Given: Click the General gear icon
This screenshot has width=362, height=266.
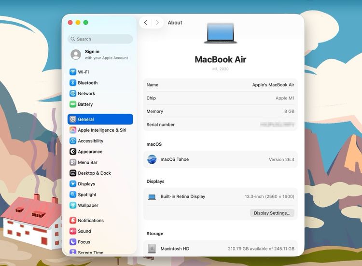Looking at the screenshot, I should (73, 119).
